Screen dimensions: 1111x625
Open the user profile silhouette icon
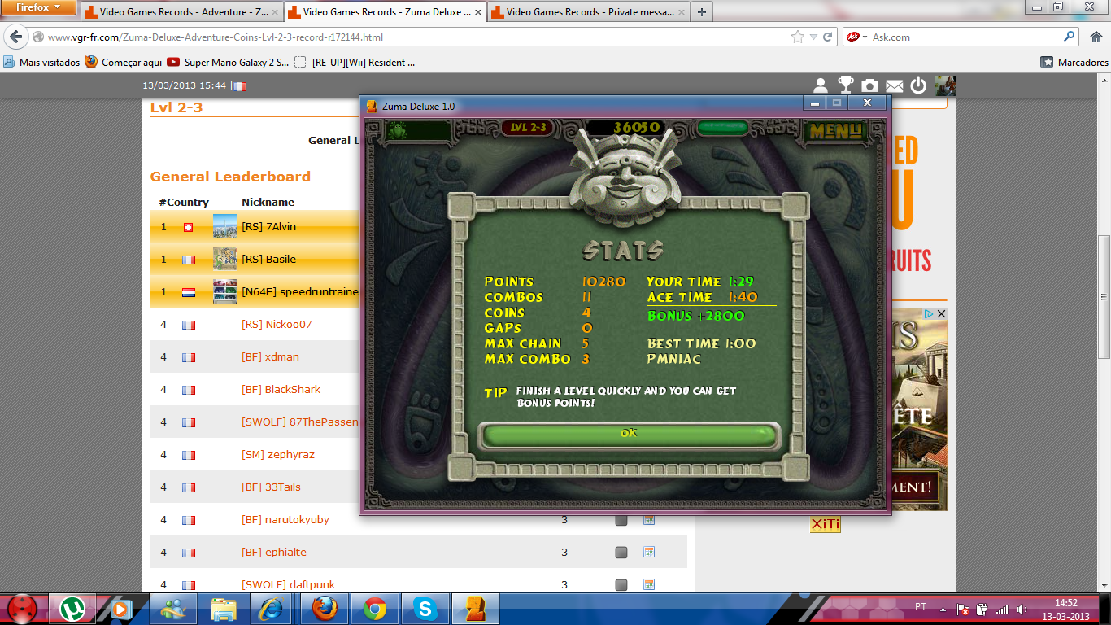point(821,85)
